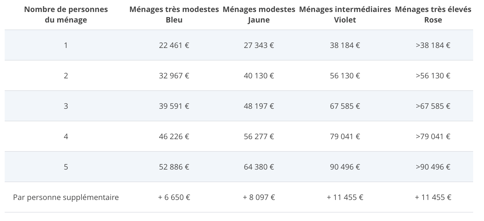The image size is (484, 221).
Task: Select the 27 343 € value
Action: click(259, 45)
